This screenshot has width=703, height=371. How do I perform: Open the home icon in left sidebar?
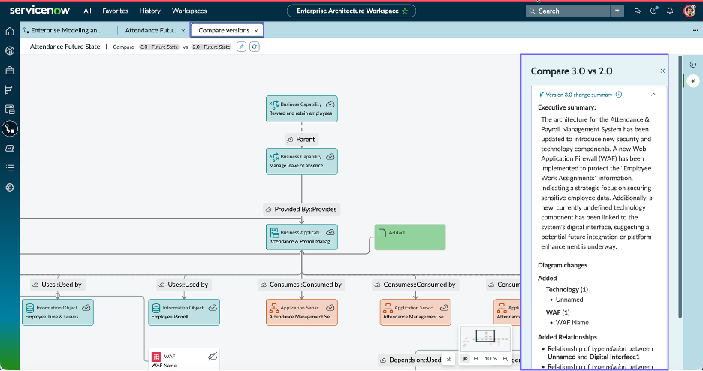pyautogui.click(x=10, y=31)
